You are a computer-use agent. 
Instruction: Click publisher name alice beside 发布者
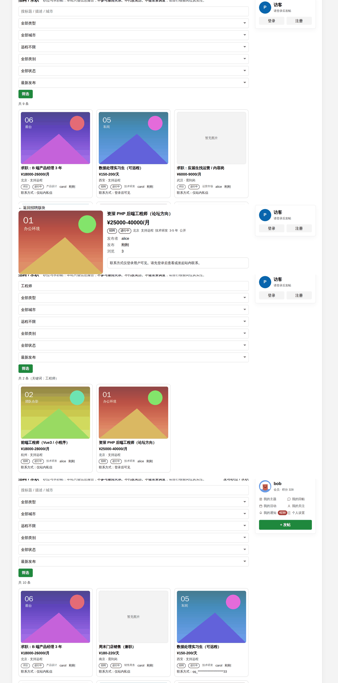point(125,239)
